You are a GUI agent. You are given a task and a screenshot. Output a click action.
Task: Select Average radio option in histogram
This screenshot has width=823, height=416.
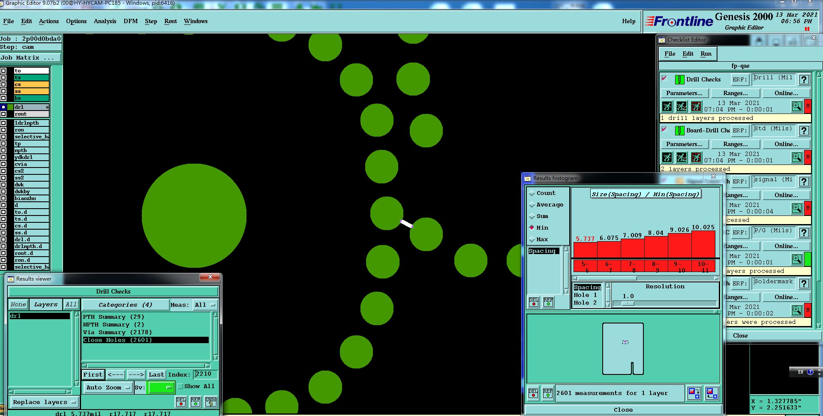(x=532, y=205)
